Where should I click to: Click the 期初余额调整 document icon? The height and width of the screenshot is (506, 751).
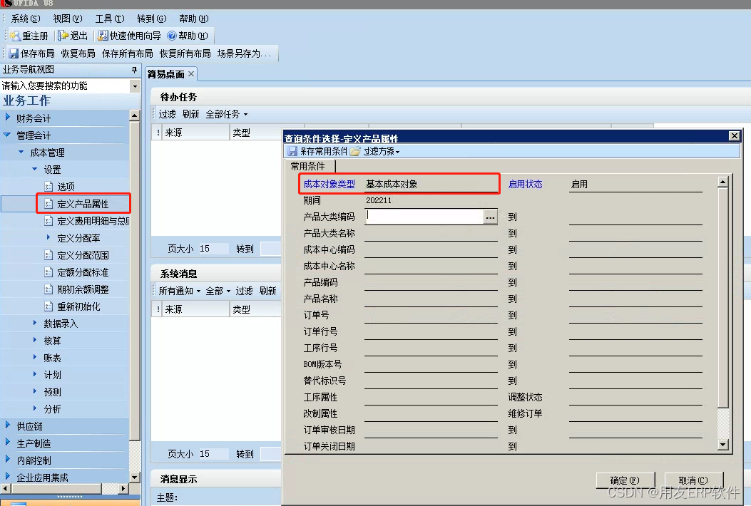click(48, 289)
